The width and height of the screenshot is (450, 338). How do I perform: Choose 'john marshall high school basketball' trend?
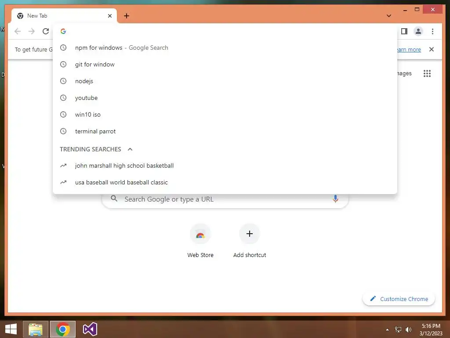(225, 165)
